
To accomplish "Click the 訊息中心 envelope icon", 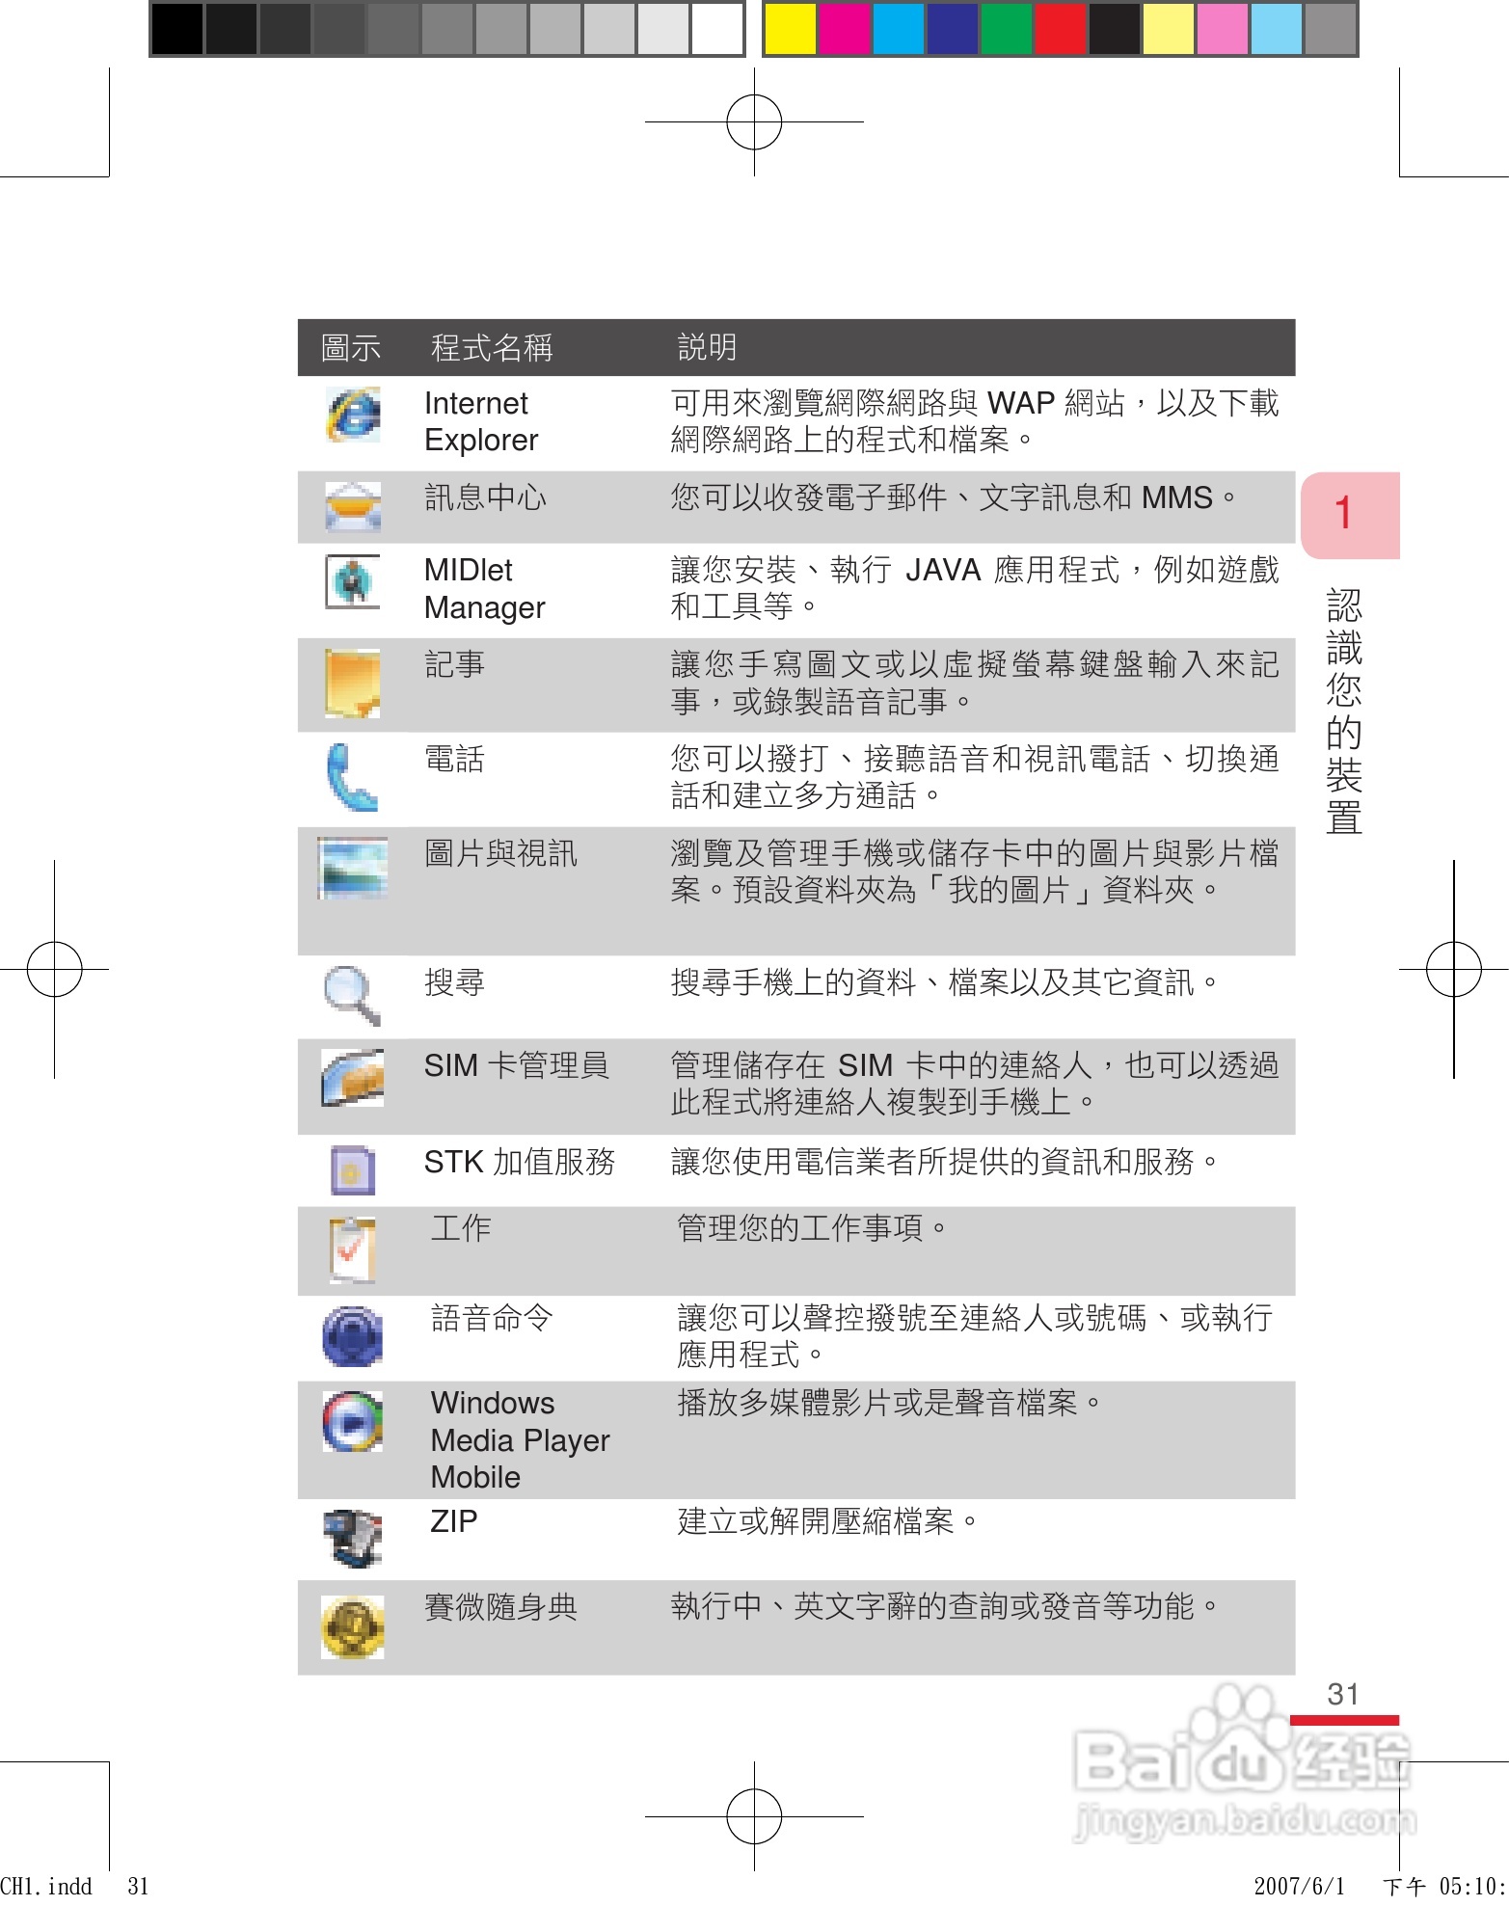I will point(353,507).
